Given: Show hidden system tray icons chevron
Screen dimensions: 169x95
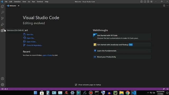Looking at the screenshot, I should click(x=148, y=93).
